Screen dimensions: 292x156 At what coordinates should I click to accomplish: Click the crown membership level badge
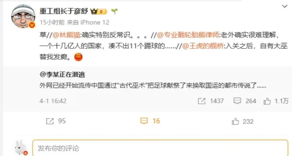pyautogui.click(x=99, y=11)
